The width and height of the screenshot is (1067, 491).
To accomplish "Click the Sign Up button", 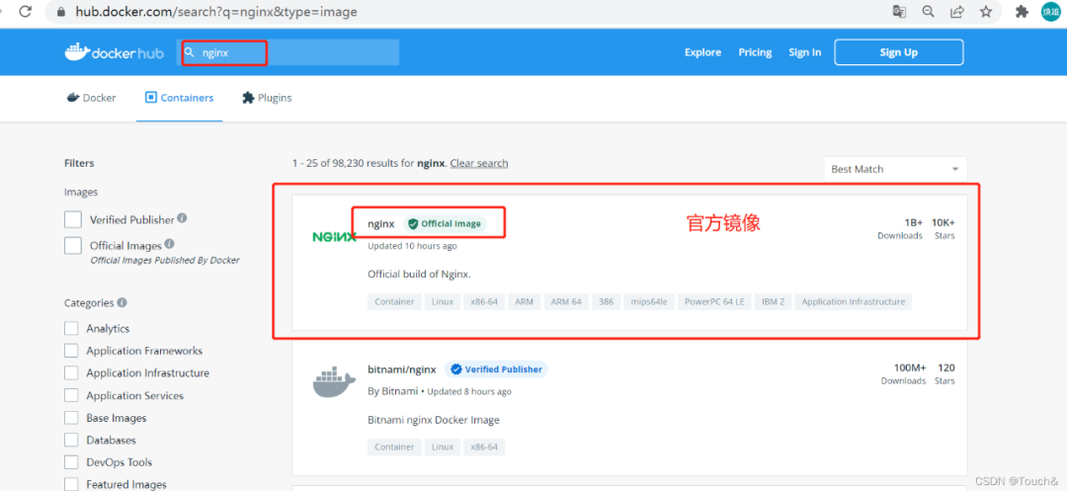I will 899,52.
